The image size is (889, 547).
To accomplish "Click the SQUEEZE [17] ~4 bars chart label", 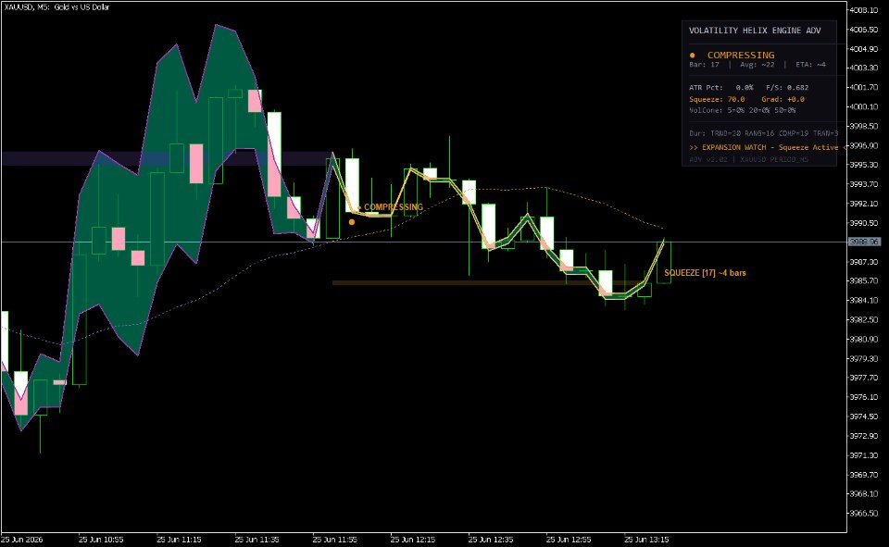I will (705, 273).
